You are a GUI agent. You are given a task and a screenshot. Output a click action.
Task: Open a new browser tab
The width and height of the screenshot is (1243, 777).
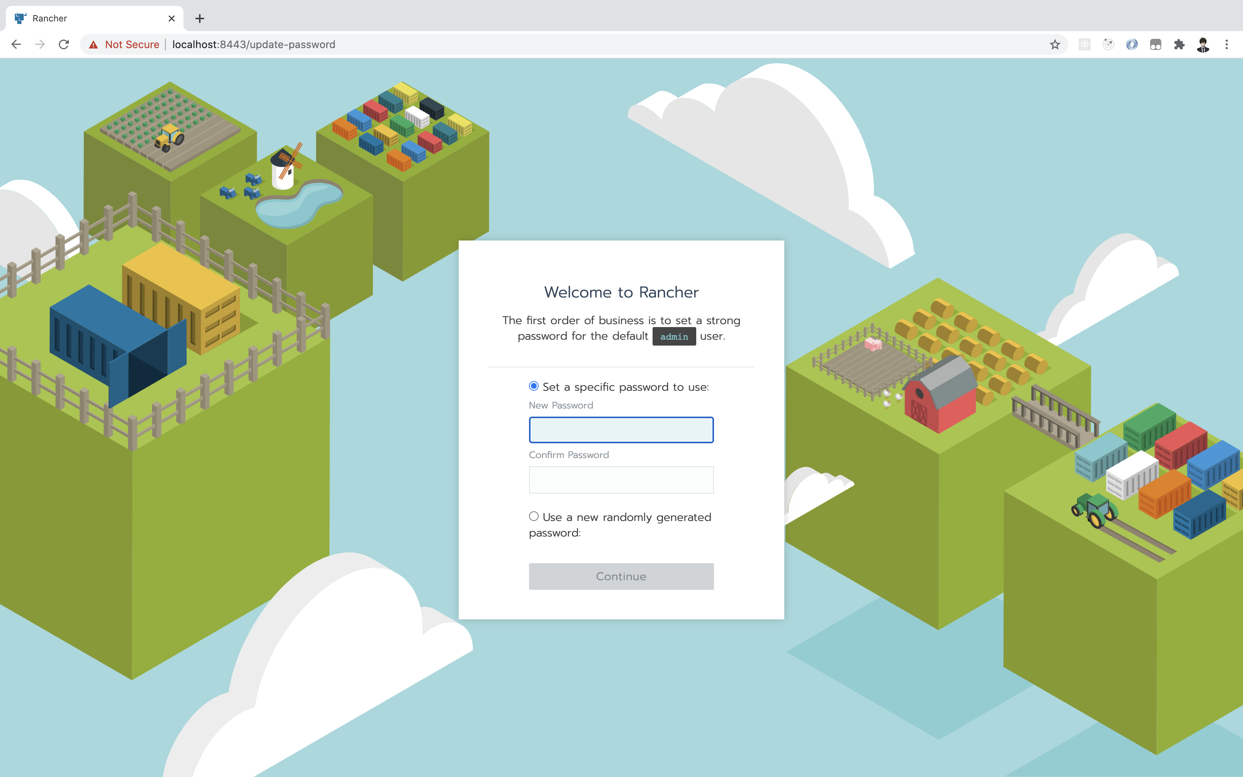[x=200, y=18]
